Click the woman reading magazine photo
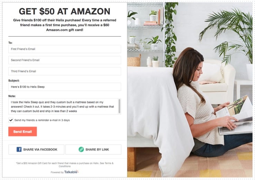This screenshot has height=180, width=255. [190, 89]
